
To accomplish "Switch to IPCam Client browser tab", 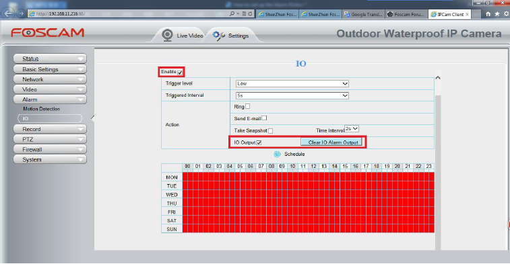I will pos(449,14).
